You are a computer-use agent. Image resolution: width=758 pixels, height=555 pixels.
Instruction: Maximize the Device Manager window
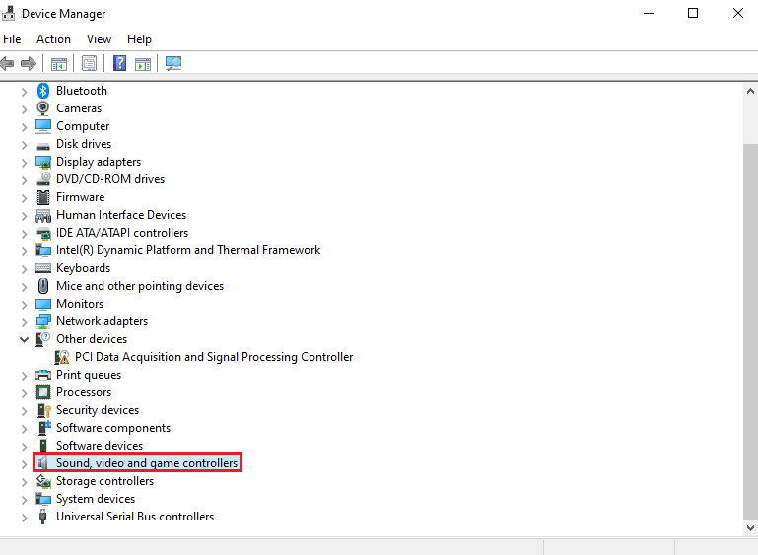693,13
